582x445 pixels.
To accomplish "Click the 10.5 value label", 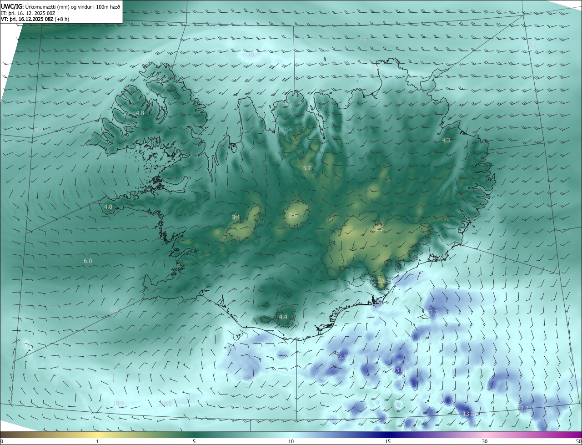I will click(166, 404).
